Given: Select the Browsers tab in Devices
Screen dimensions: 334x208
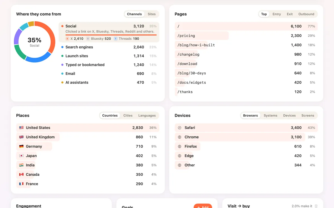Looking at the screenshot, I should [x=250, y=116].
